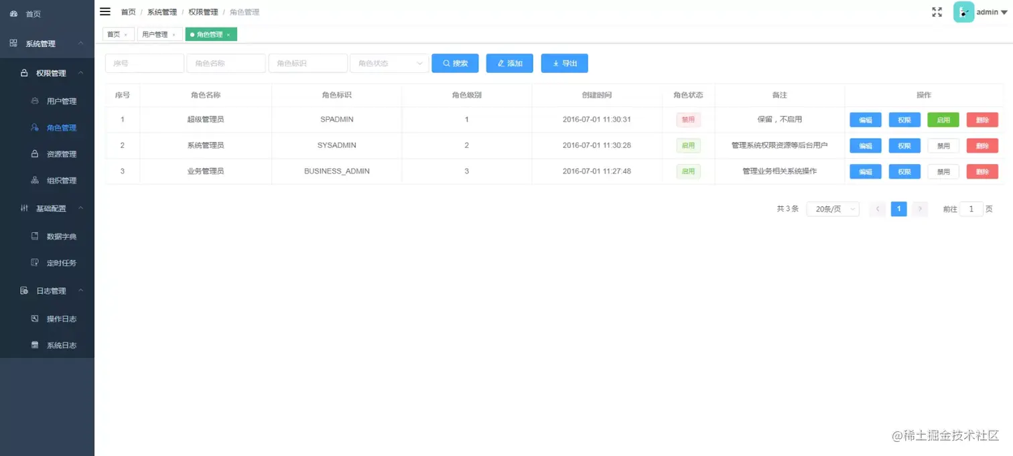Click the 角色管理 role icon
The width and height of the screenshot is (1013, 456).
click(35, 127)
